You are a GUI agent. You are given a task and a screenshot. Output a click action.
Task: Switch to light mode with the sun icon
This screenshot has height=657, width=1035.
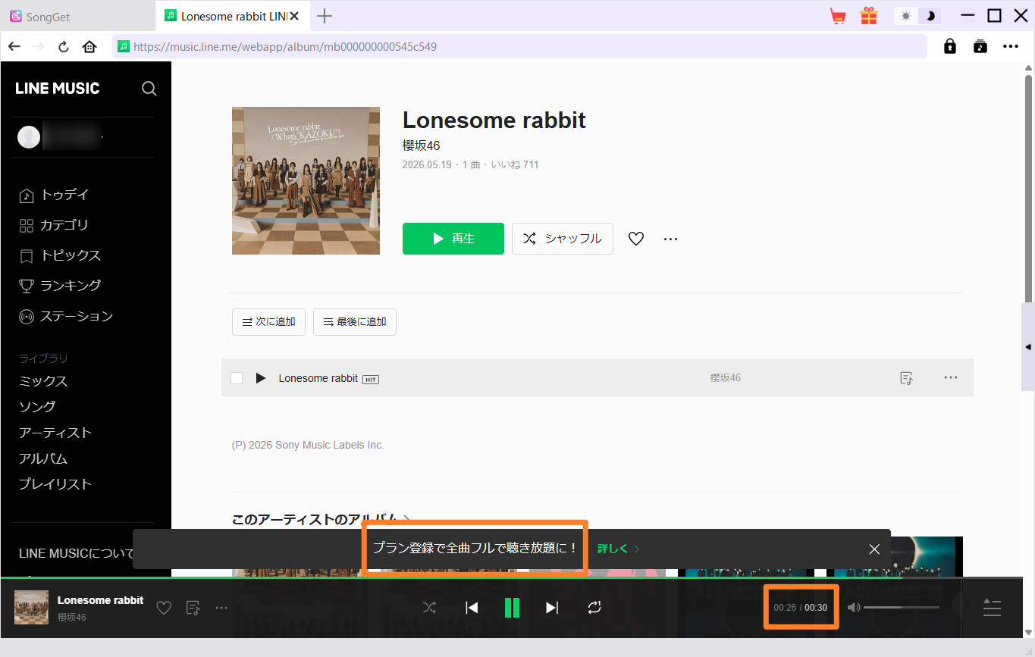(x=906, y=15)
